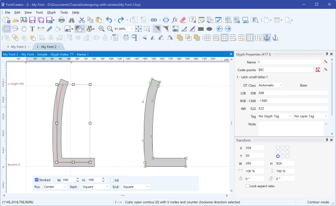Open the No Layer Tag dropdown
Viewport: 336px width, 206px height.
[x=311, y=116]
